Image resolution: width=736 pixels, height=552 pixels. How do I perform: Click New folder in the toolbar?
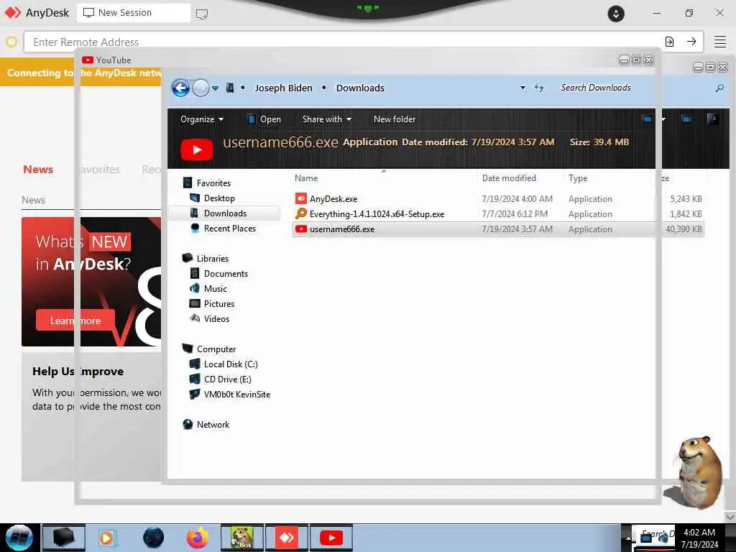click(x=395, y=119)
